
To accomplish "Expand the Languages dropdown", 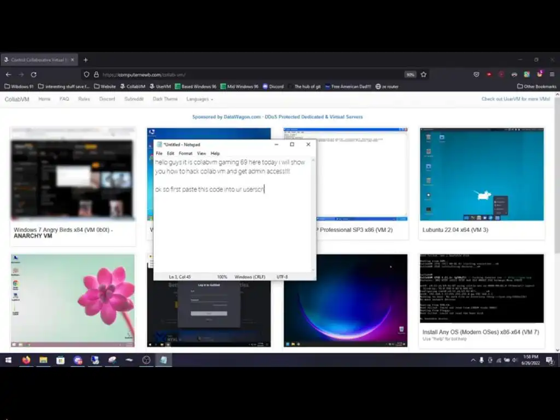I will pyautogui.click(x=200, y=99).
